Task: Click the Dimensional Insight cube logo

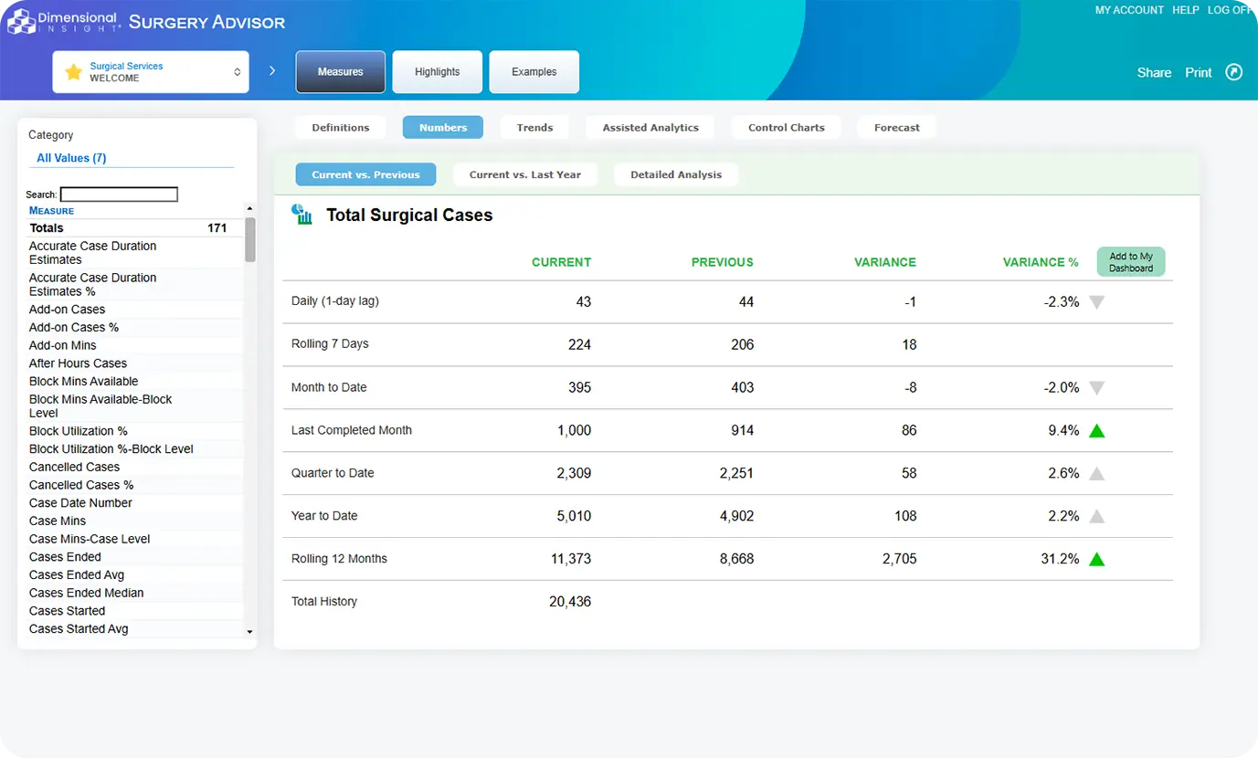Action: point(20,21)
